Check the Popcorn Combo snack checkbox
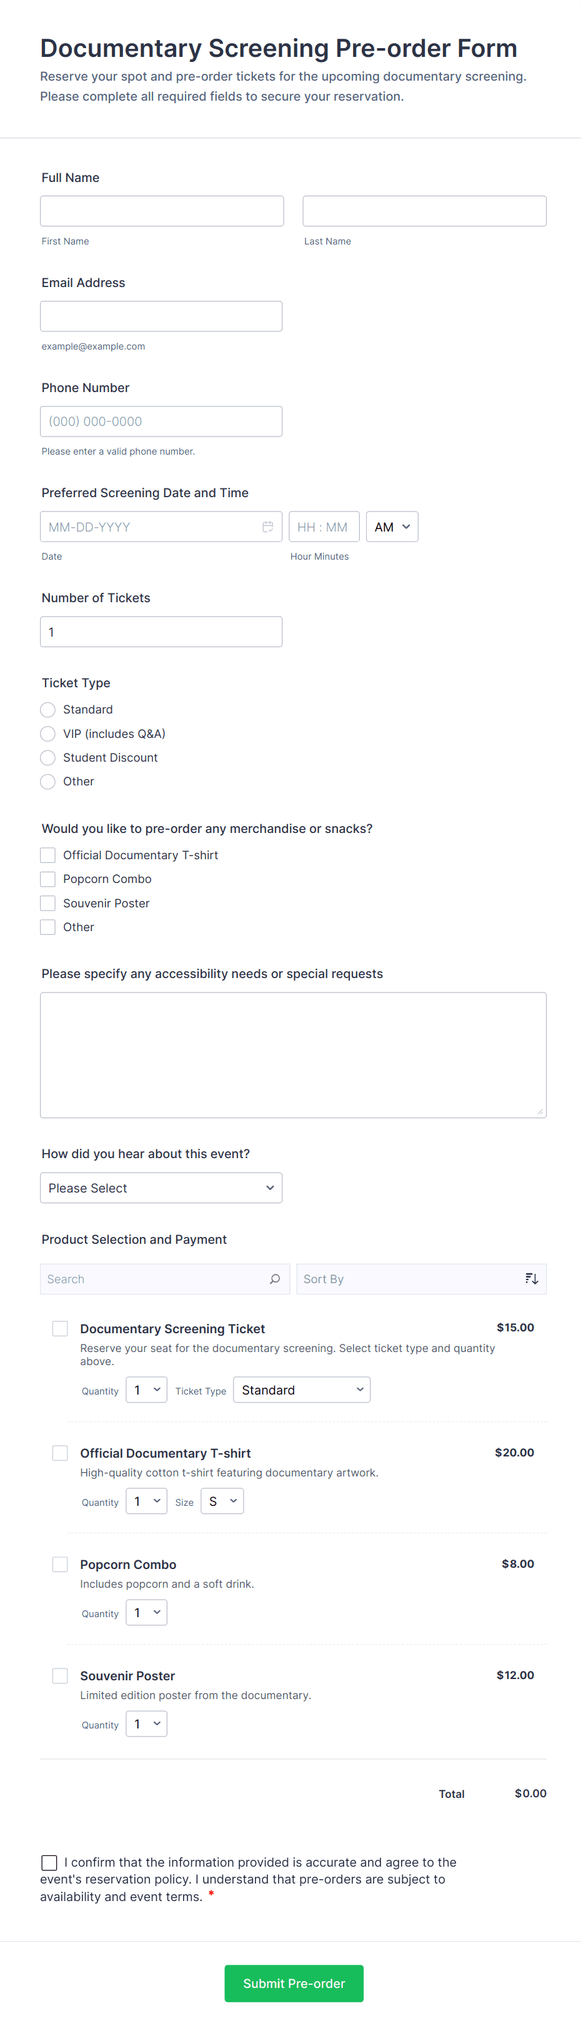The width and height of the screenshot is (581, 2033). 48,879
